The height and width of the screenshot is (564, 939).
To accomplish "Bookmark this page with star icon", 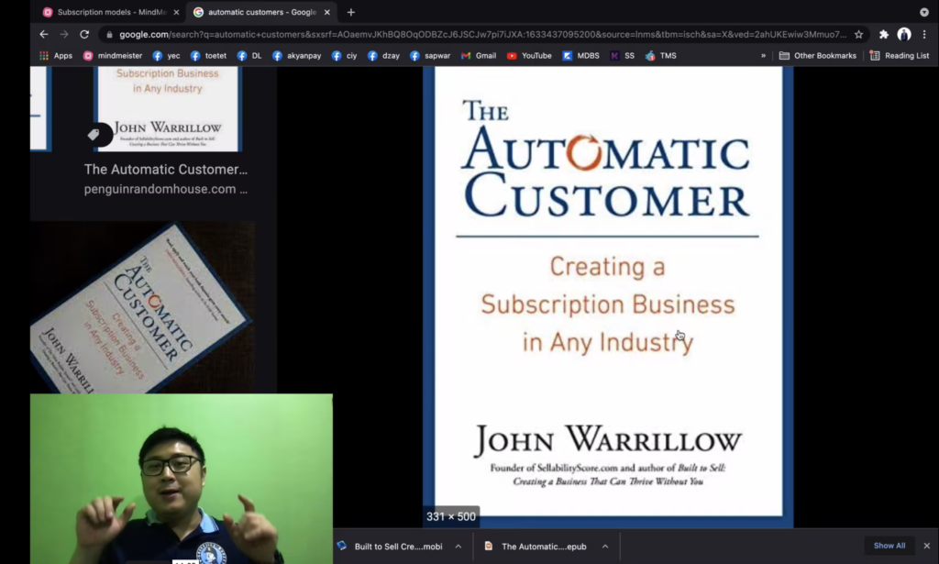I will [x=858, y=34].
